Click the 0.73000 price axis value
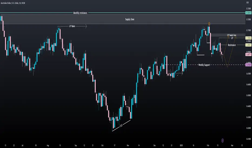 coord(249,9)
